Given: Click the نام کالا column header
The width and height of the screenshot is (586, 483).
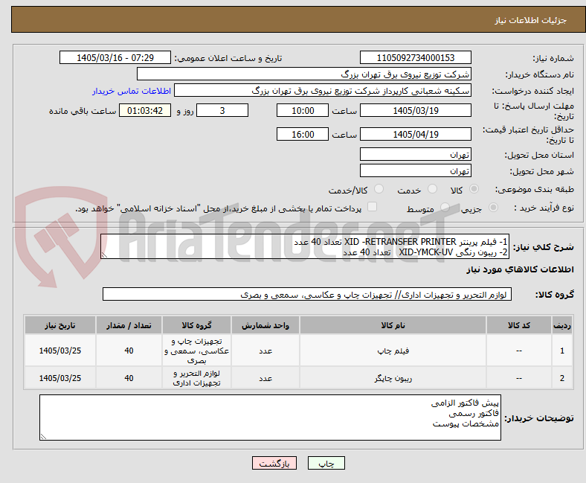Looking at the screenshot, I should [x=393, y=325].
